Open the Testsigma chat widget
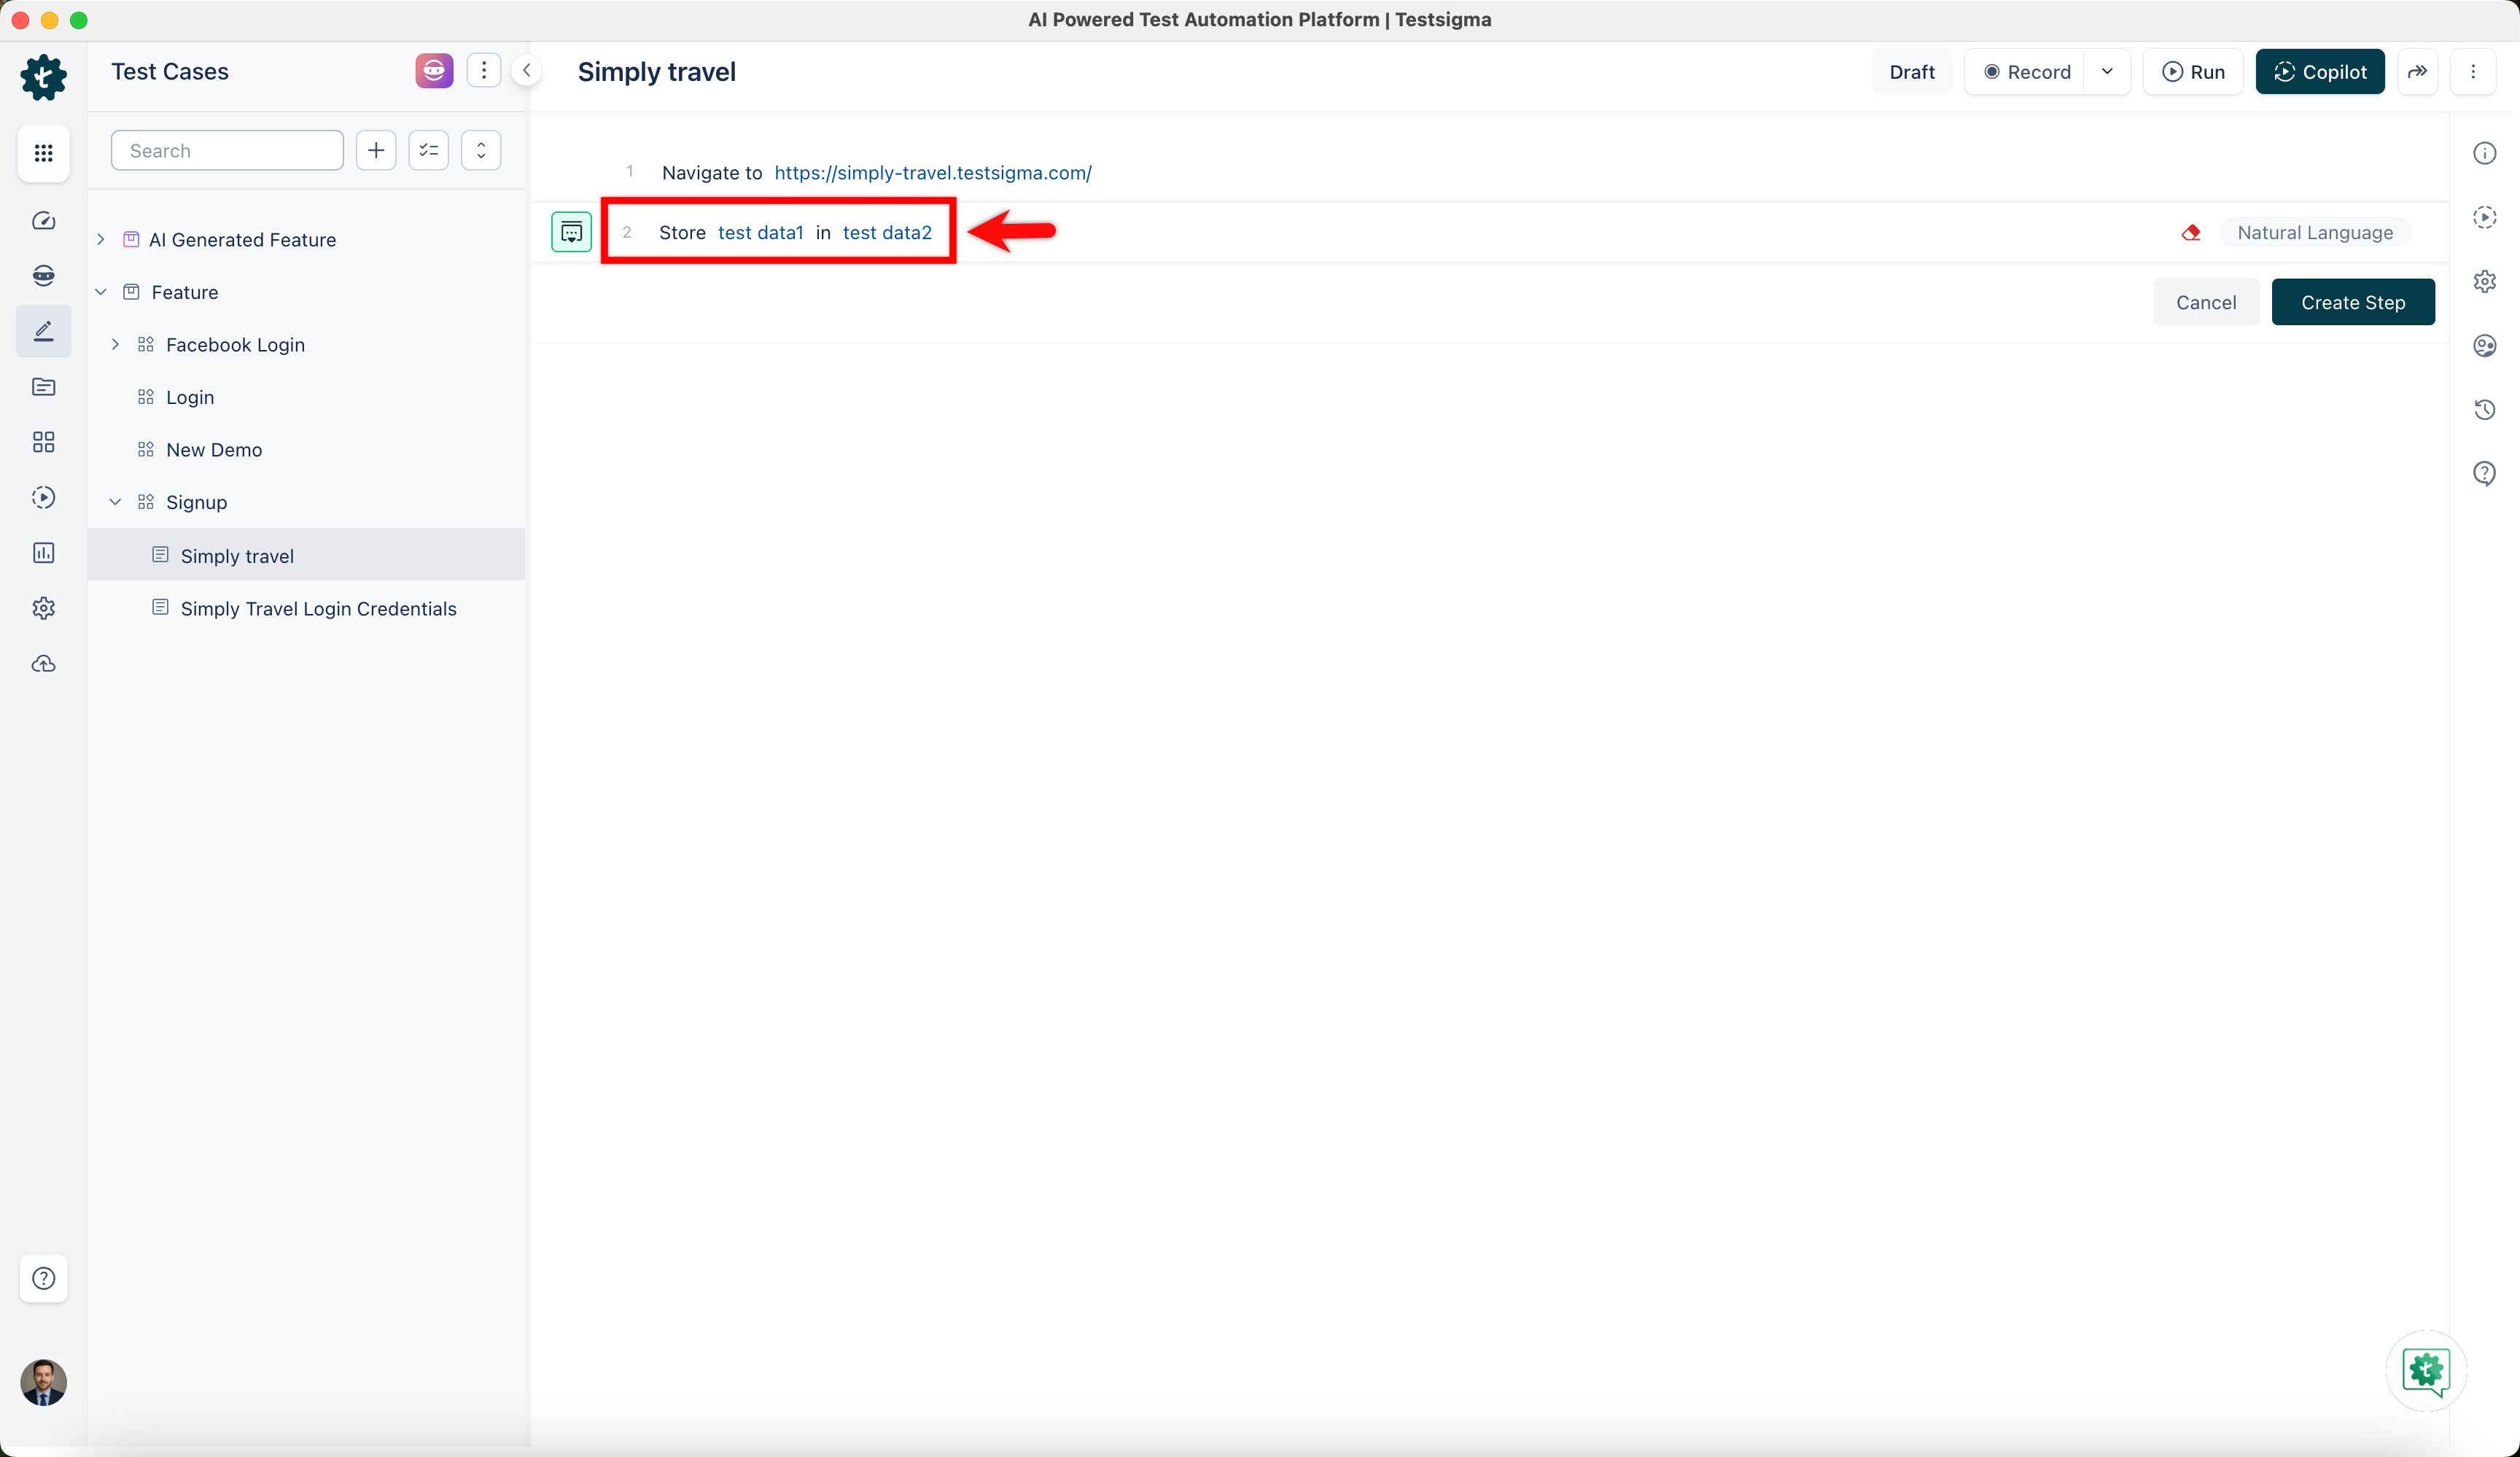2520x1457 pixels. 2427,1372
